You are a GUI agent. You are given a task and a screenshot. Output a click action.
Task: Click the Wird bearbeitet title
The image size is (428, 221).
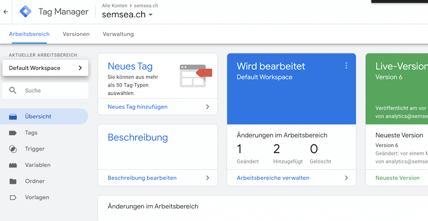point(271,66)
